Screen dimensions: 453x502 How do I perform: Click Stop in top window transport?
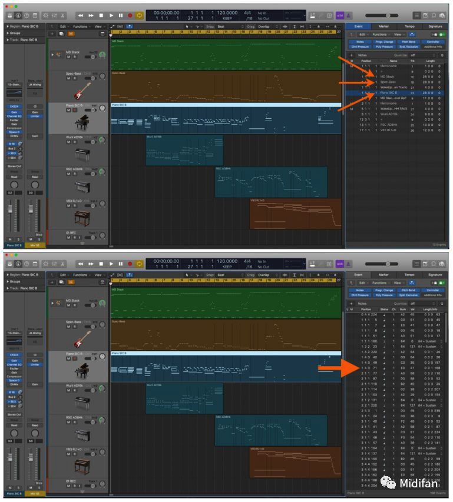pos(101,15)
